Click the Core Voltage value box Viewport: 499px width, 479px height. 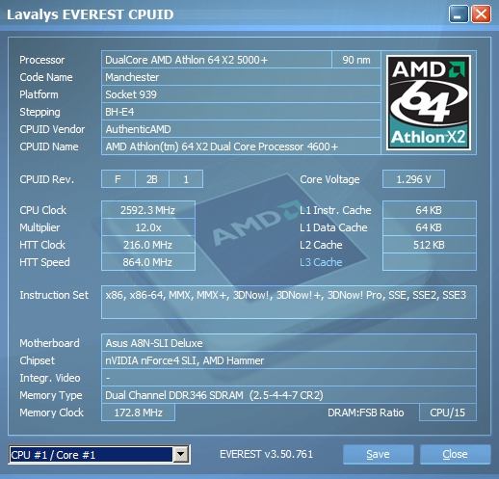pyautogui.click(x=413, y=179)
